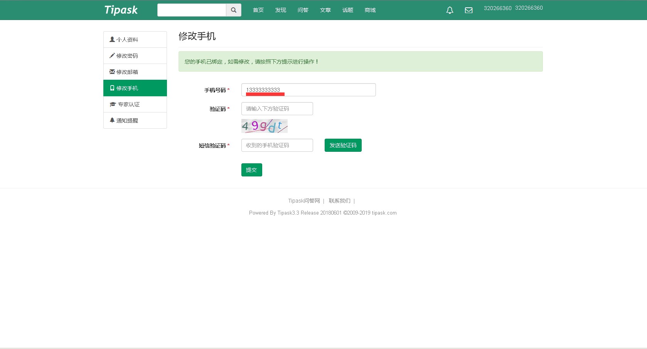Open the 话题 nav item
647x349 pixels.
click(x=348, y=10)
